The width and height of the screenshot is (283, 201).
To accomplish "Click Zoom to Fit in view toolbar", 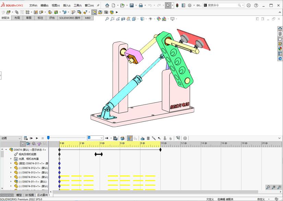I will (107, 19).
